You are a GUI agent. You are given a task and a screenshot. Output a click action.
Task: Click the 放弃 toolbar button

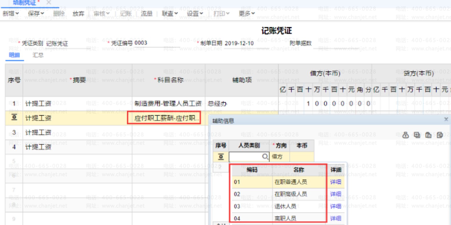[x=78, y=13]
